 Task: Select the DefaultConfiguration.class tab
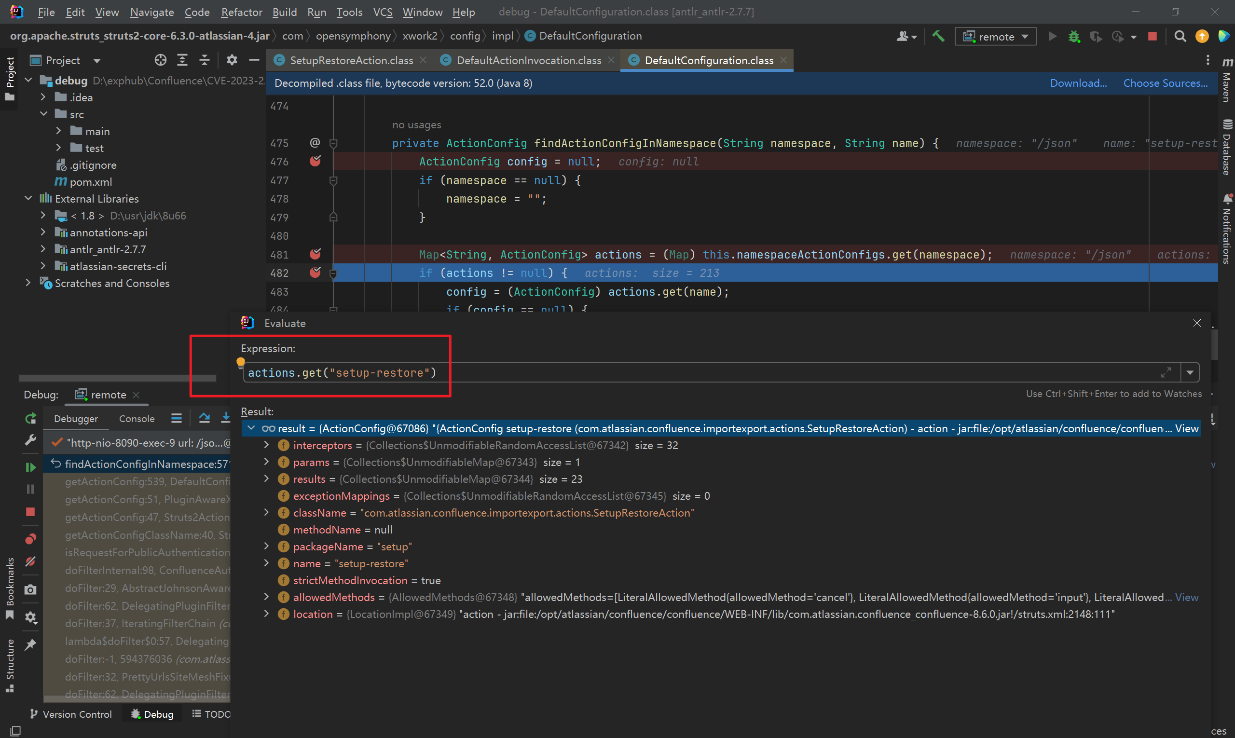[x=708, y=60]
